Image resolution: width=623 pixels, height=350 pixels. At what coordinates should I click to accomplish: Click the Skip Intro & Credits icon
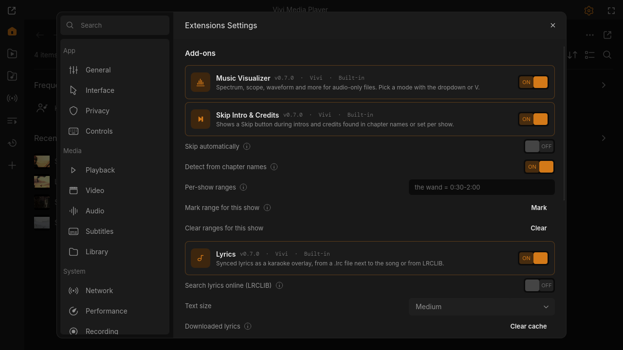coord(201,119)
